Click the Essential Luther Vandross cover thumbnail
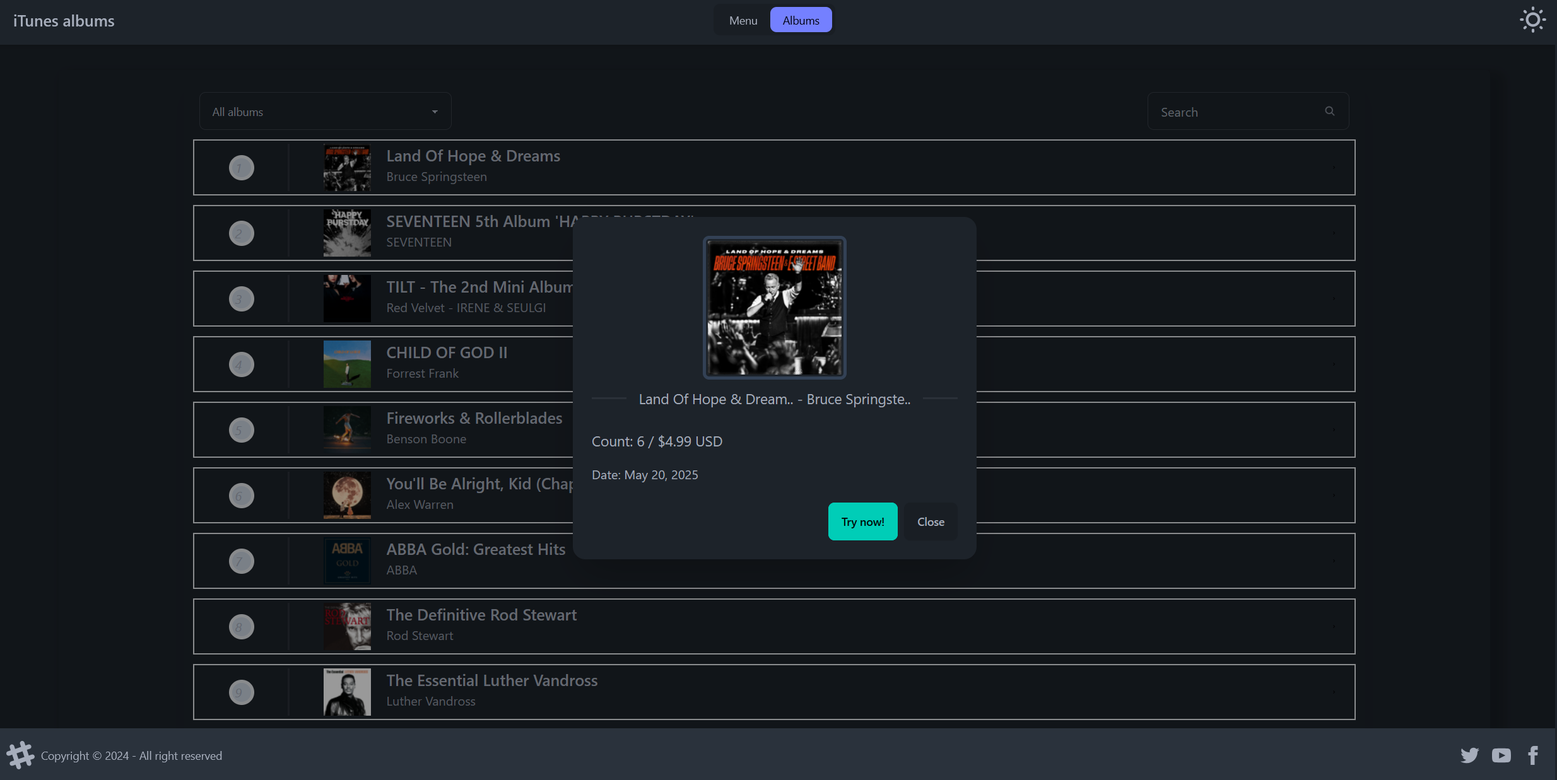1557x780 pixels. coord(347,692)
